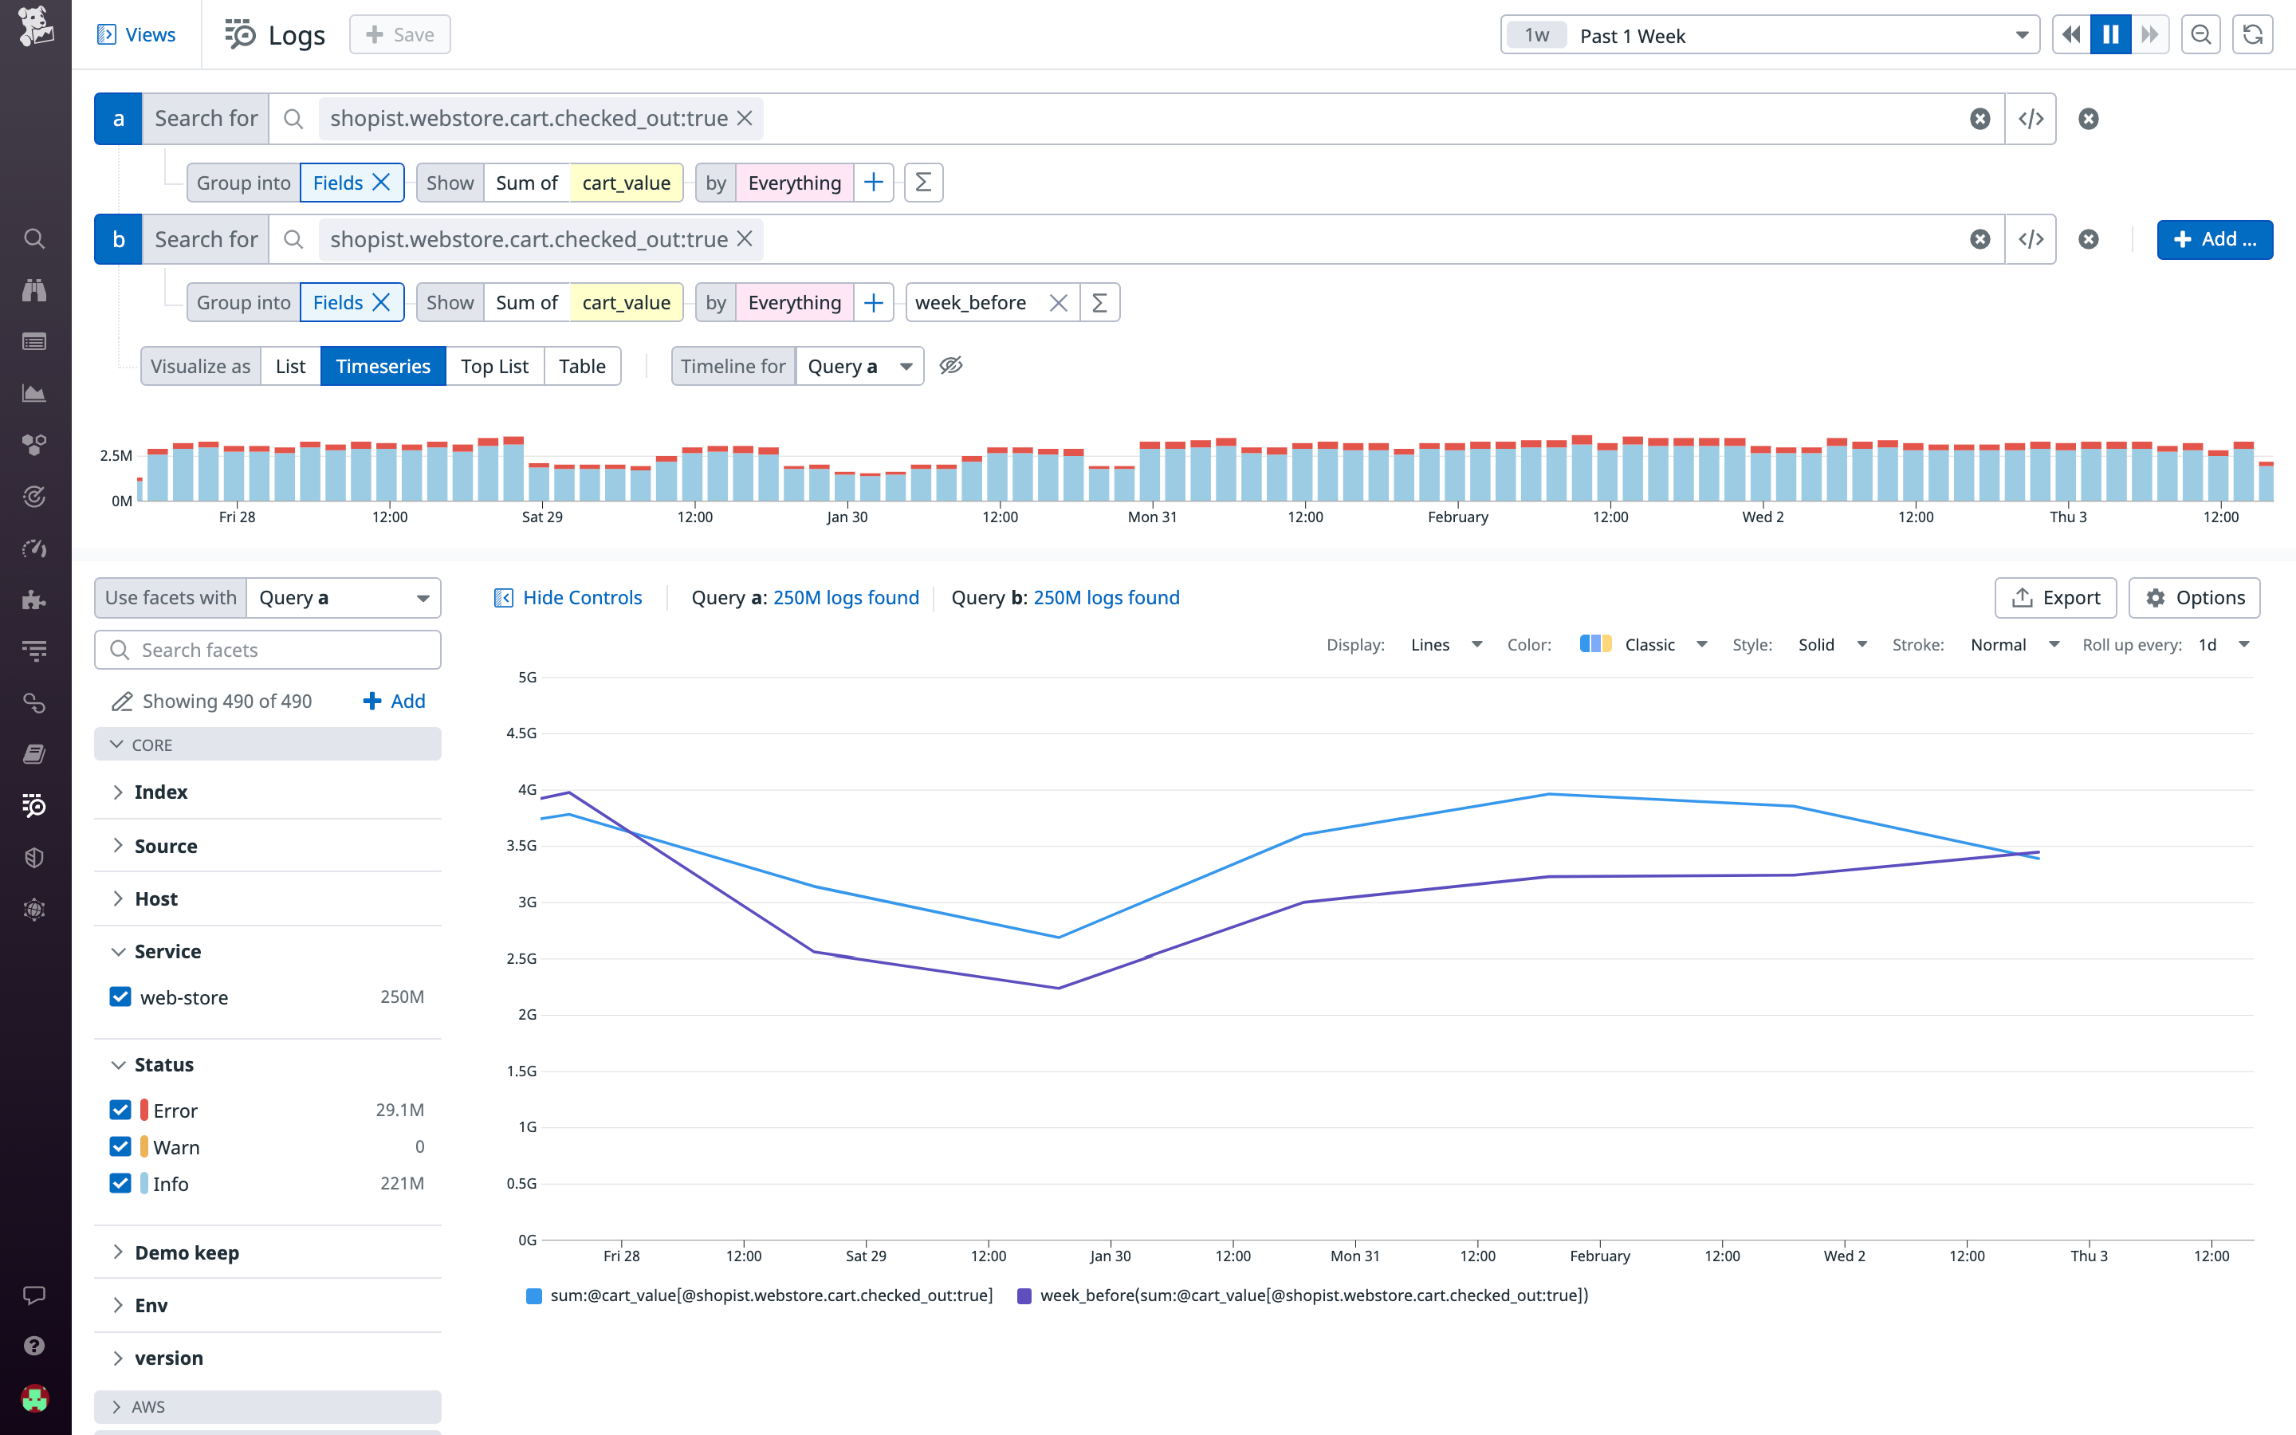Screen dimensions: 2296x1435
Task: Select the Security shield icon in sidebar
Action: click(34, 857)
